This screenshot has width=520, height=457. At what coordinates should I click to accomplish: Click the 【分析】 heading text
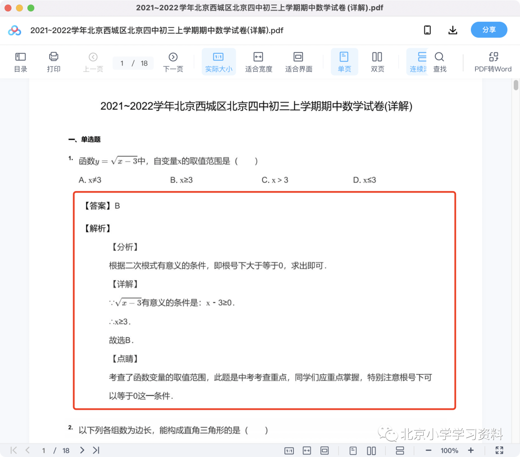pos(125,247)
